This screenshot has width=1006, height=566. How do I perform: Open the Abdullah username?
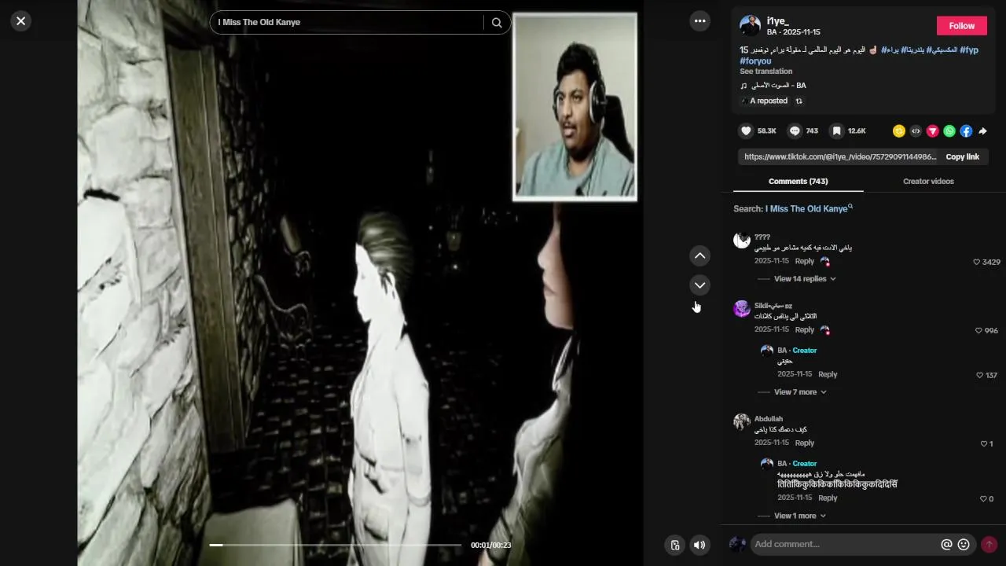click(x=769, y=419)
